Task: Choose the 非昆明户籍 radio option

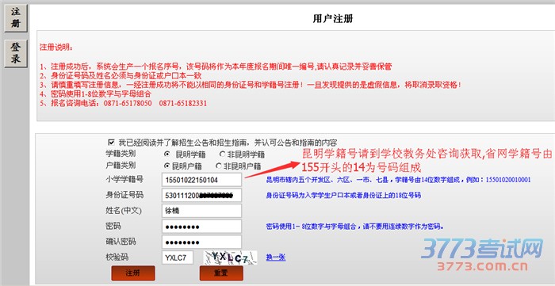Action: tap(219, 166)
